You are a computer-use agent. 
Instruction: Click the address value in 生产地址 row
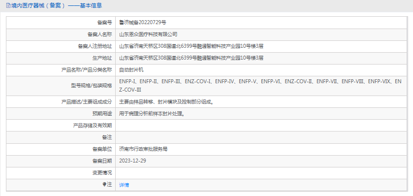191,58
